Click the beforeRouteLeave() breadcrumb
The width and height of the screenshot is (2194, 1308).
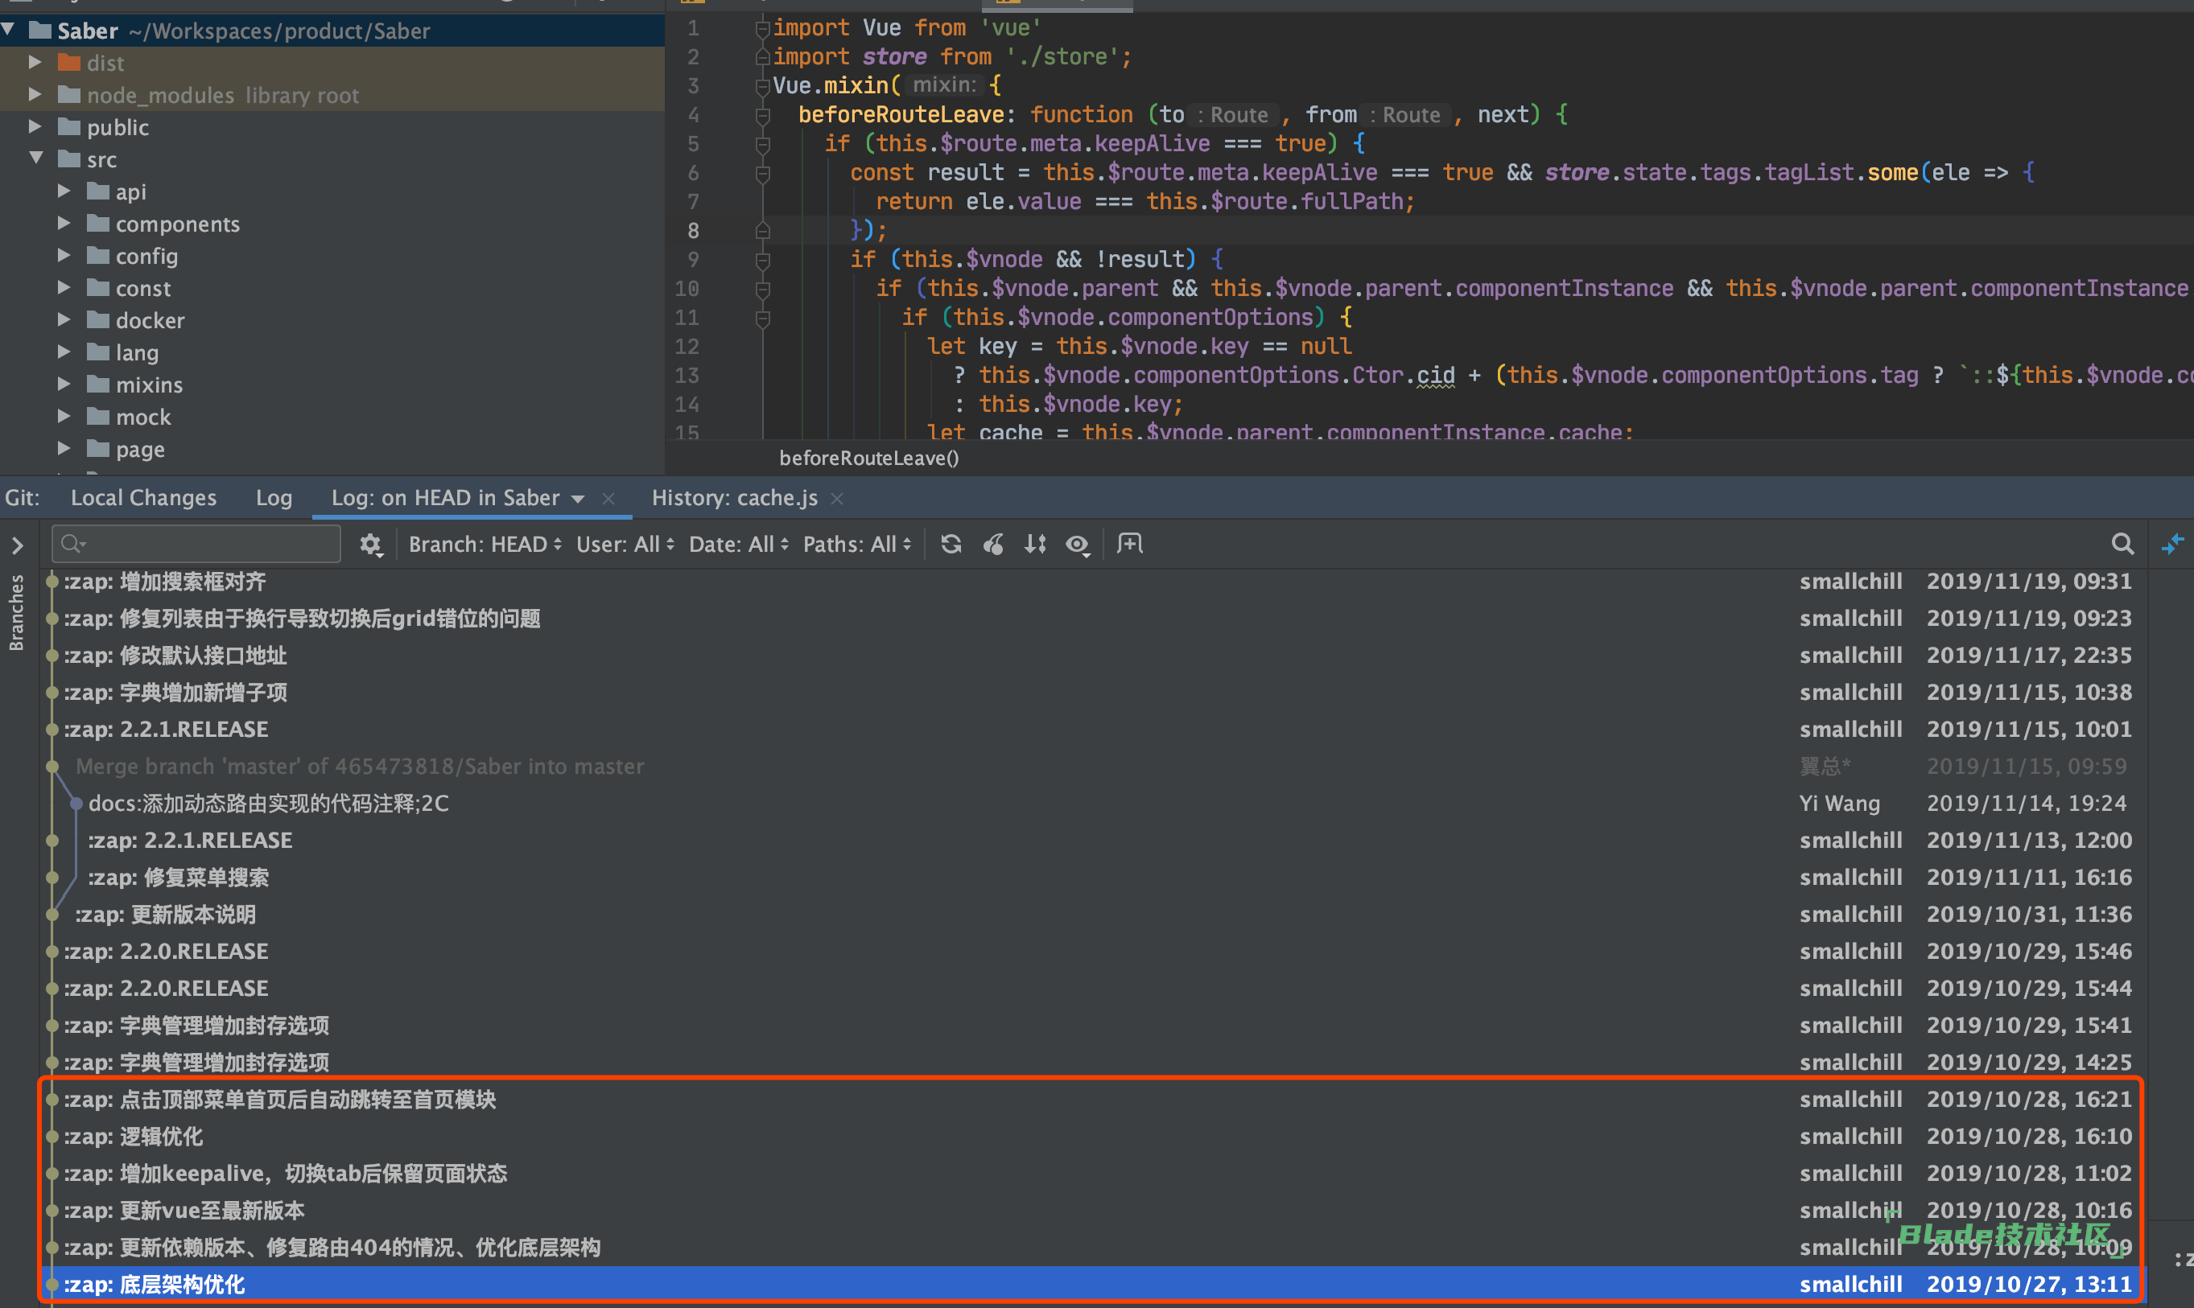coord(868,458)
